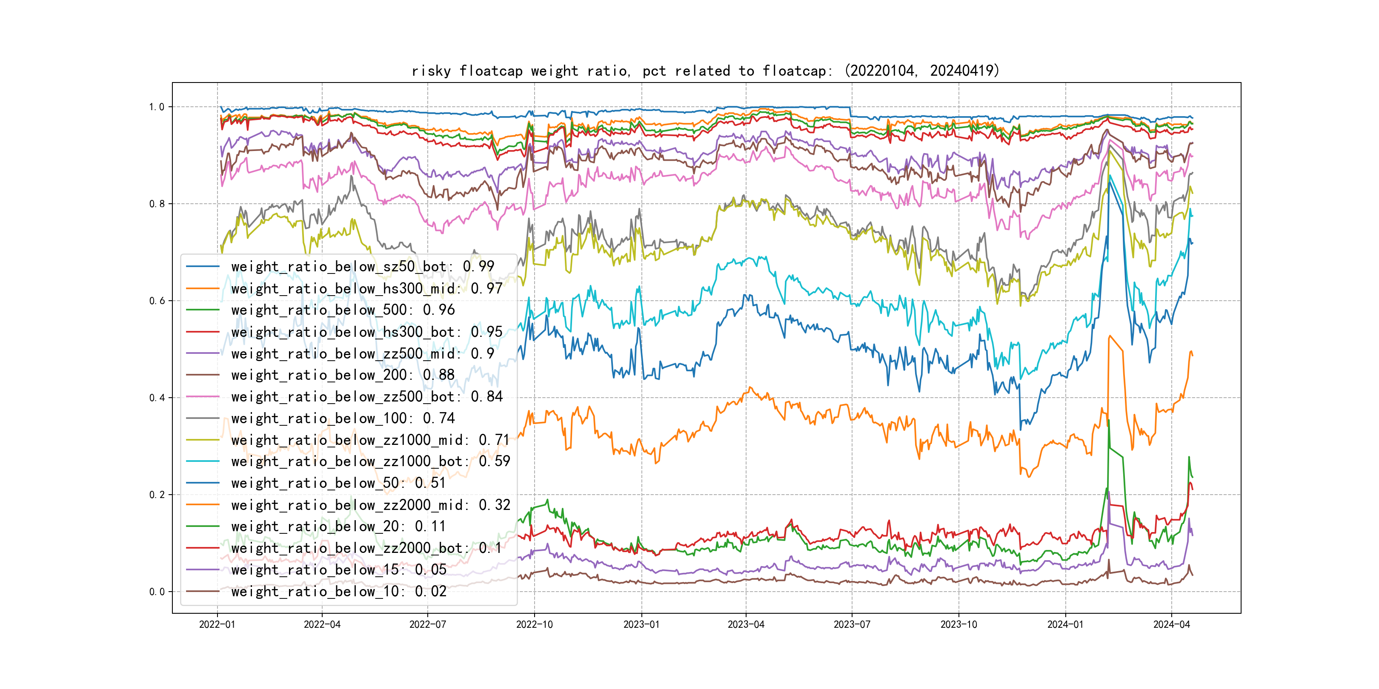Click legend label weight_ratio_below_zz2000_mid: 0.32
1379x689 pixels.
[x=370, y=505]
